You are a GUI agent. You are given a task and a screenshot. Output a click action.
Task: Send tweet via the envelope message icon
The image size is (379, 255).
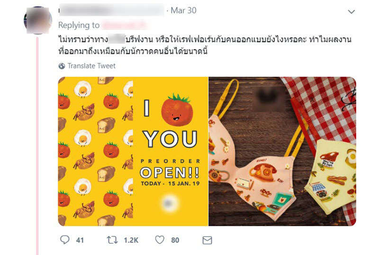(207, 240)
